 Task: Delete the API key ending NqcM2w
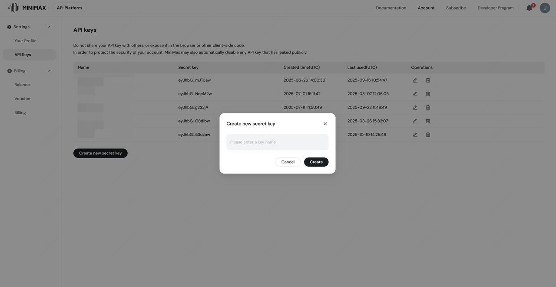click(428, 94)
